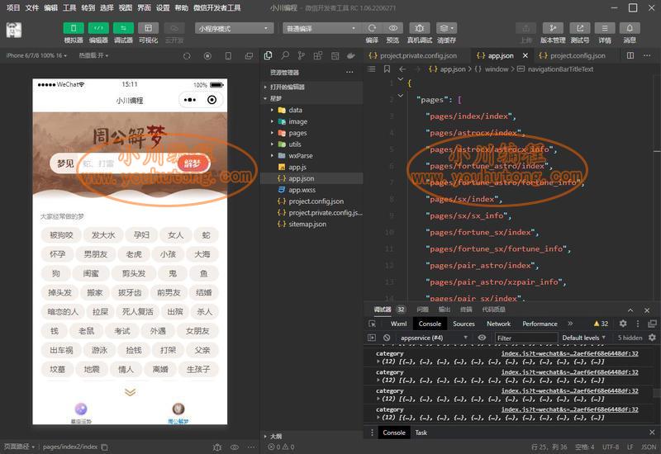The width and height of the screenshot is (661, 454).
Task: Open the normal compile mode dropdown
Action: pyautogui.click(x=321, y=28)
